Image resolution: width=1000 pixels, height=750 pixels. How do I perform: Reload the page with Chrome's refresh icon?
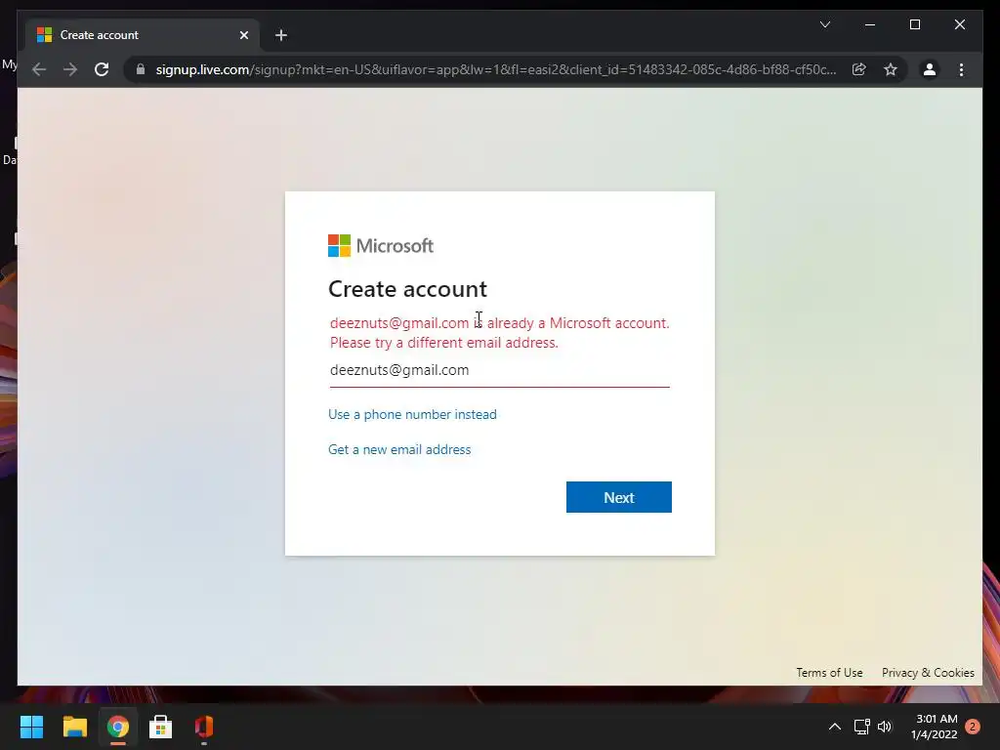102,69
